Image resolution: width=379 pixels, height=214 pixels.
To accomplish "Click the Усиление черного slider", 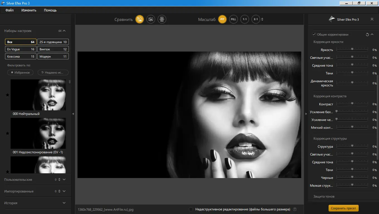I will 352,120.
